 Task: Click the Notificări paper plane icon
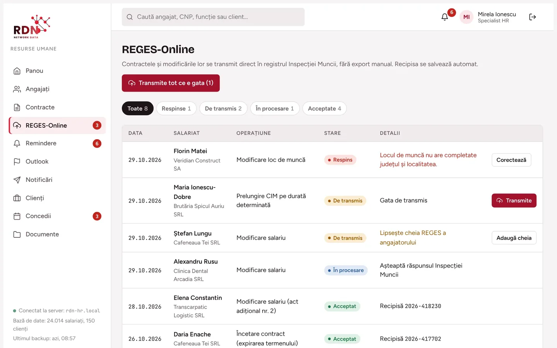(x=17, y=180)
